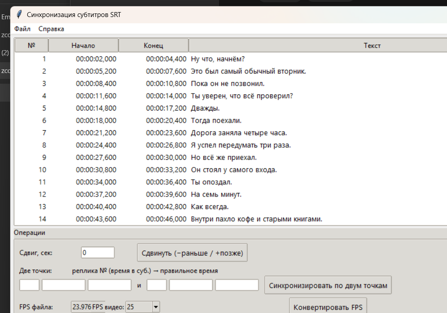Select subtitle row 'Ну что, начнём?'
Image resolution: width=447 pixels, height=313 pixels.
(x=231, y=59)
